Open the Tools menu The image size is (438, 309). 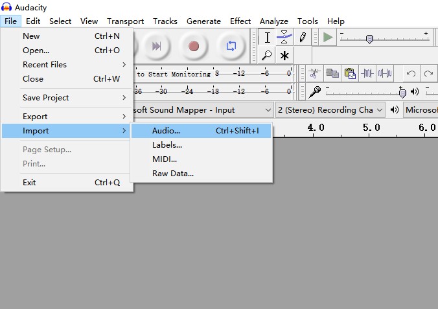pyautogui.click(x=308, y=21)
